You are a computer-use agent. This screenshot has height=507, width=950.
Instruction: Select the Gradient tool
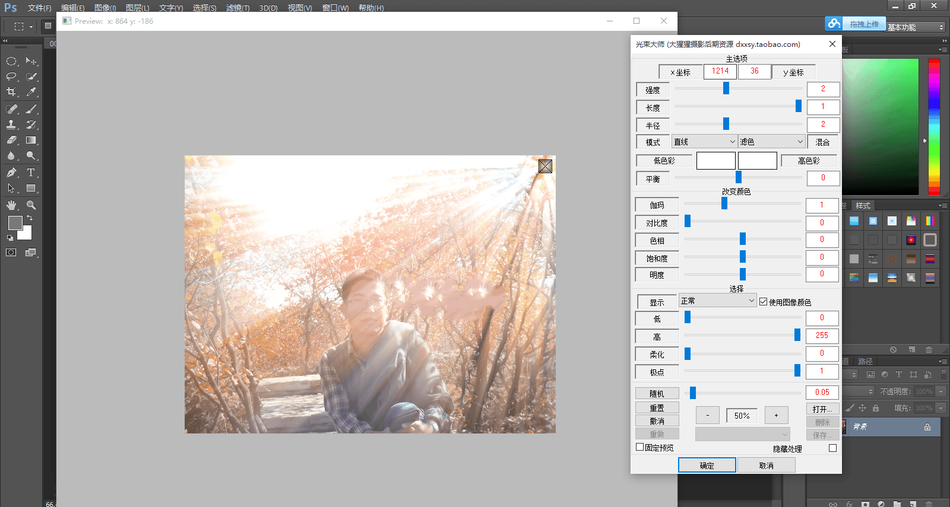point(31,140)
